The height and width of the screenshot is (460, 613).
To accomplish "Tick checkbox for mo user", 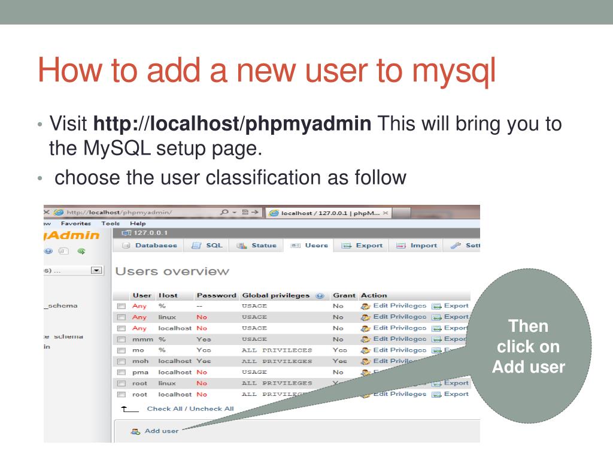I will pos(122,350).
